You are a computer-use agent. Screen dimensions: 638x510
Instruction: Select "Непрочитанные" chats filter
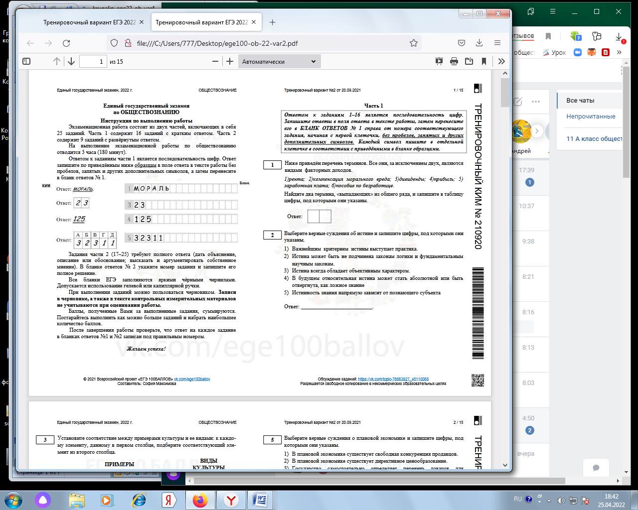[591, 116]
